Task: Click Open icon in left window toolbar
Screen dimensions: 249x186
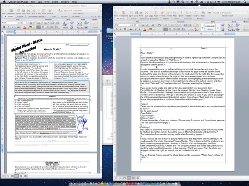Action: pos(19,10)
